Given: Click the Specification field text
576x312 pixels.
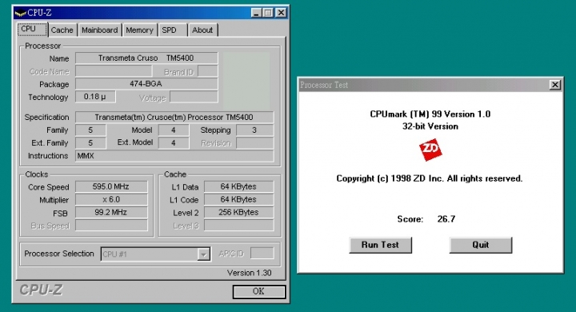Looking at the screenshot, I should pos(174,118).
